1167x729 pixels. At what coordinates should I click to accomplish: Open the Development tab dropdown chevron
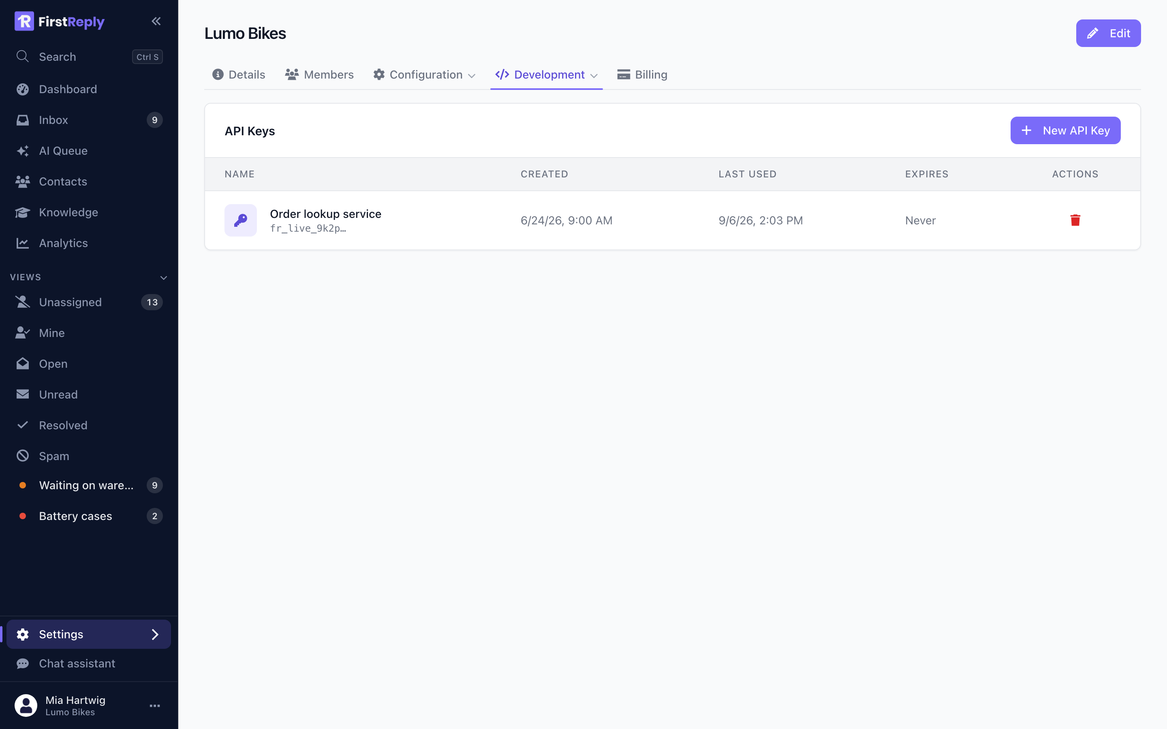[x=594, y=76]
